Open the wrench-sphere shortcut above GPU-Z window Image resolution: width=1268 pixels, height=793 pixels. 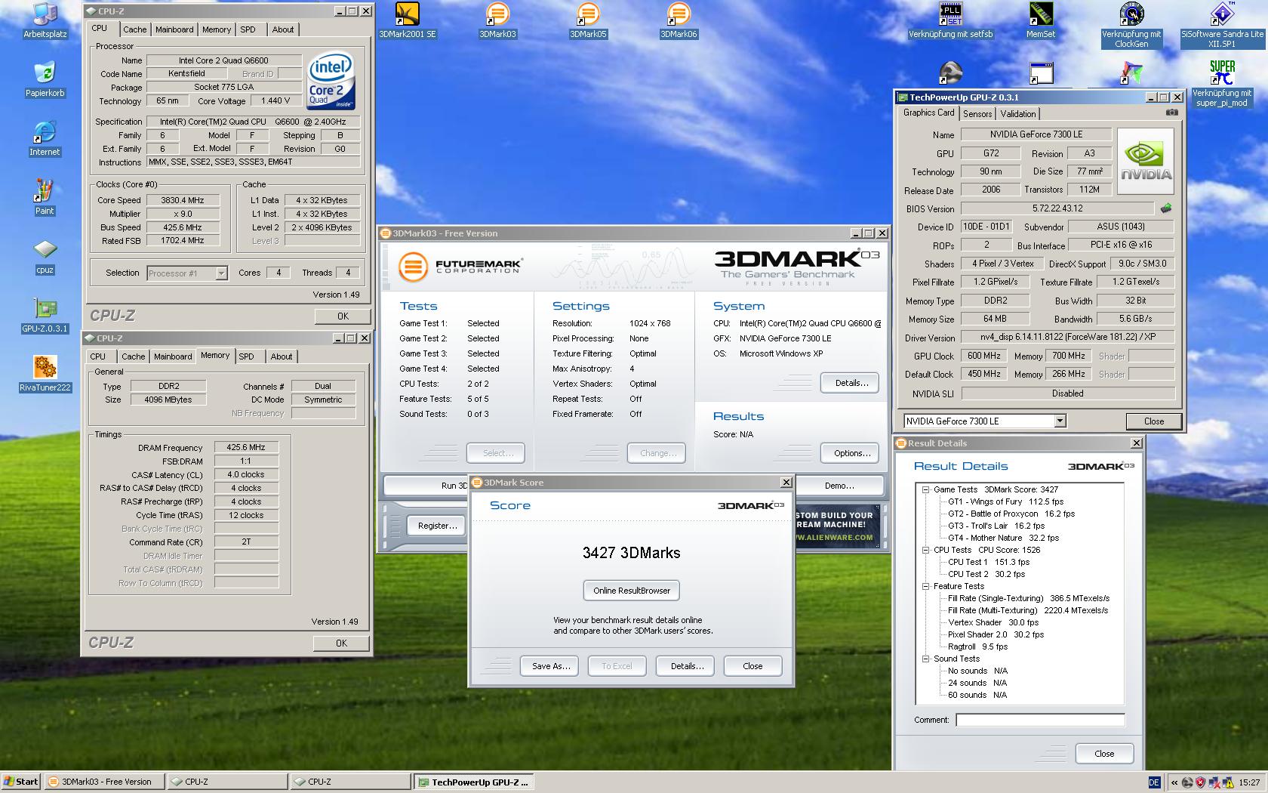point(950,73)
